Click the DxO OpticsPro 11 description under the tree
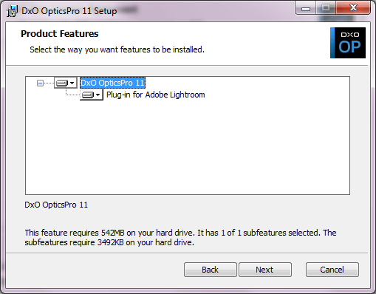 pos(56,205)
